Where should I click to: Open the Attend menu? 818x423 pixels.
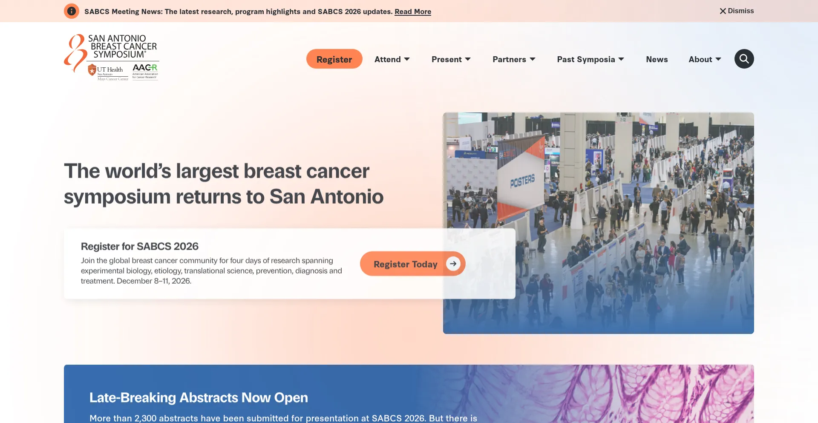[x=392, y=59]
